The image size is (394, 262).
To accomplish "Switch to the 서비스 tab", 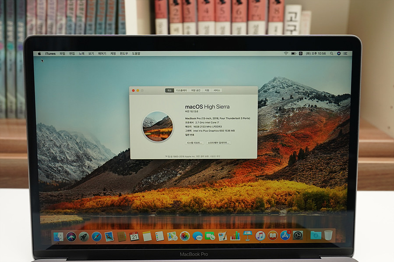I will 217,90.
